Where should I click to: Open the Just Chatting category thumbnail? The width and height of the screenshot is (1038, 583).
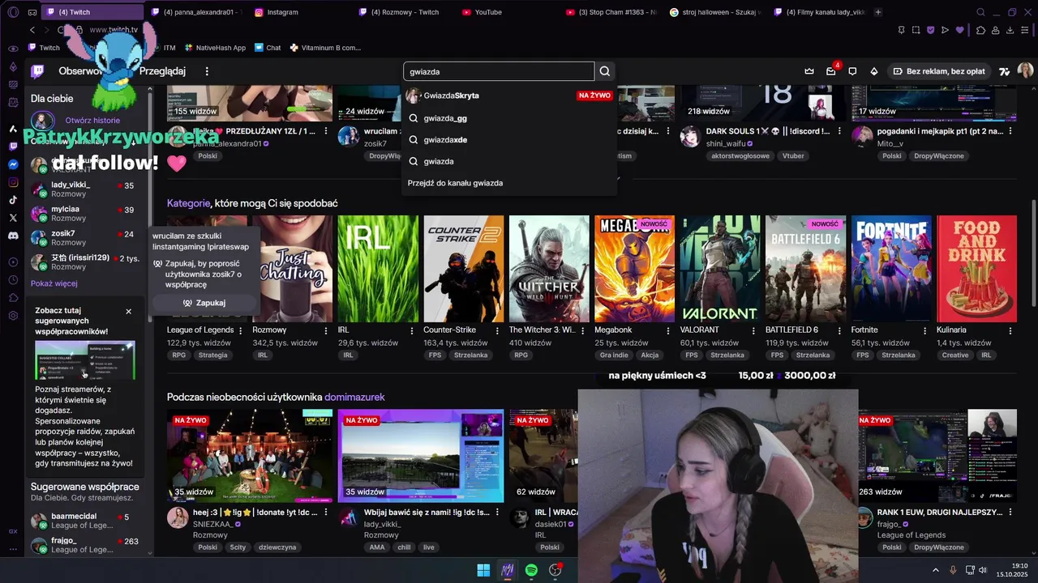[x=293, y=269]
